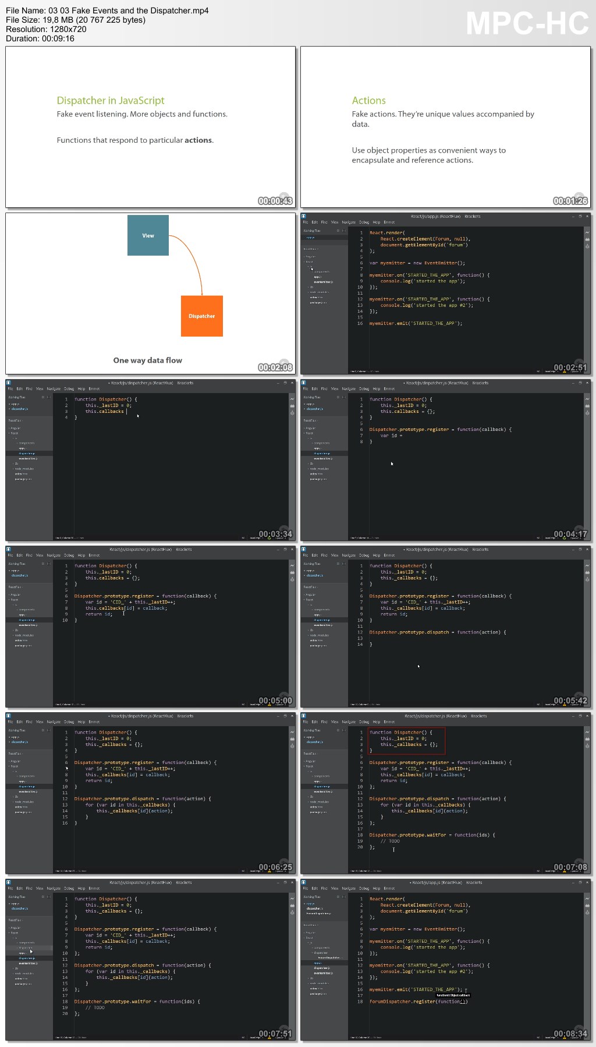The image size is (596, 1047).
Task: Click the One way data flow caption
Action: pos(148,360)
